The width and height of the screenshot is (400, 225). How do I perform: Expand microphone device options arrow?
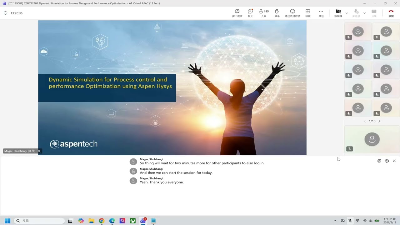(x=364, y=13)
